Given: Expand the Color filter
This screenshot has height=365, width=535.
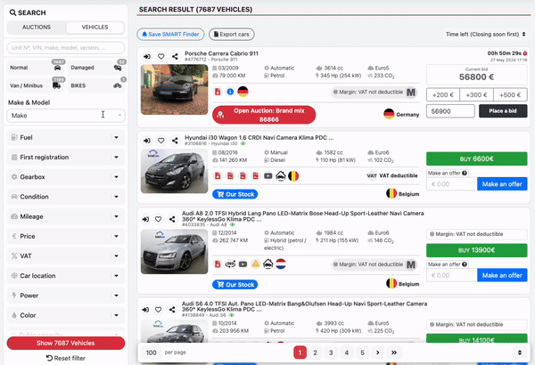Looking at the screenshot, I should point(66,315).
